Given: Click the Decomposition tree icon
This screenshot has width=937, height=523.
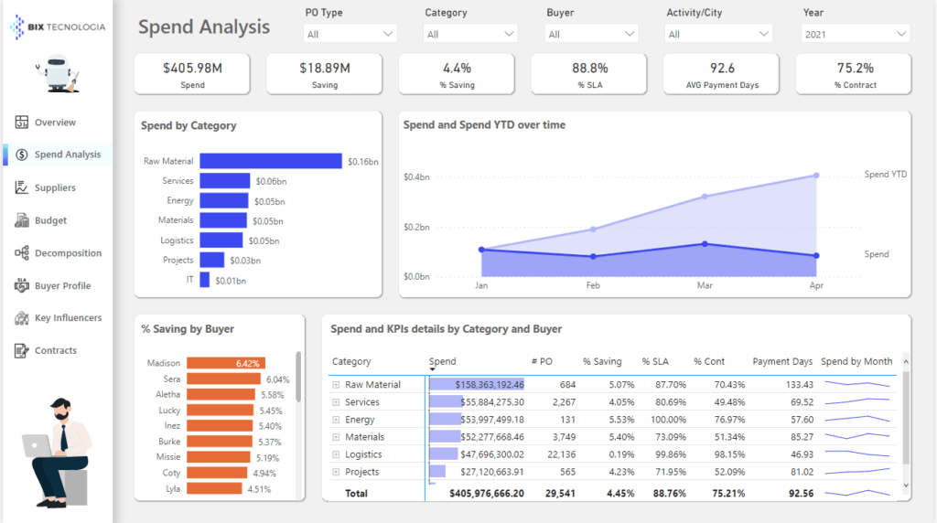Looking at the screenshot, I should point(21,253).
